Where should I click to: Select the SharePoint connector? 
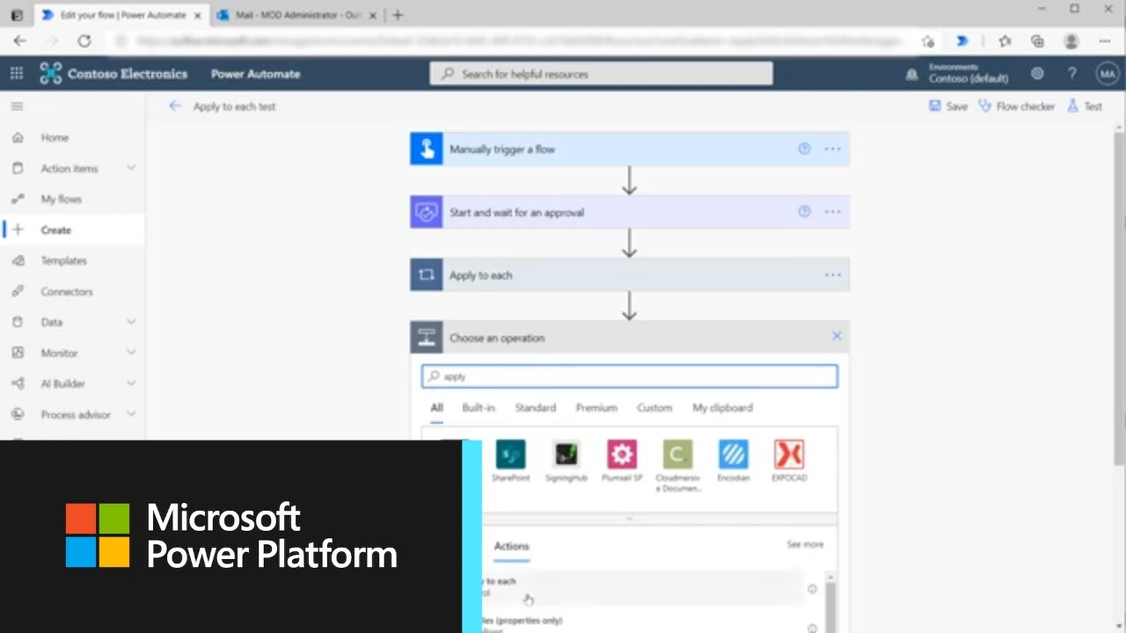510,461
